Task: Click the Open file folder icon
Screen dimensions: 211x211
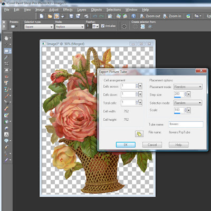Action: click(x=50, y=16)
